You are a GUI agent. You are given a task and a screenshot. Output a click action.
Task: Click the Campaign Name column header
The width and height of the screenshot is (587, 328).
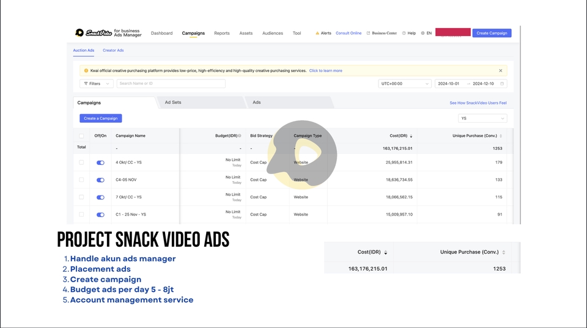click(x=130, y=136)
